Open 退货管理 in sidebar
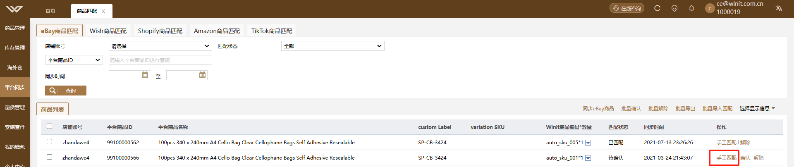The image size is (794, 167). tap(15, 107)
